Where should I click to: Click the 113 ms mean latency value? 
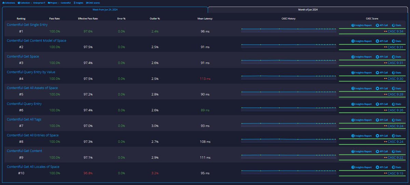[x=205, y=79]
